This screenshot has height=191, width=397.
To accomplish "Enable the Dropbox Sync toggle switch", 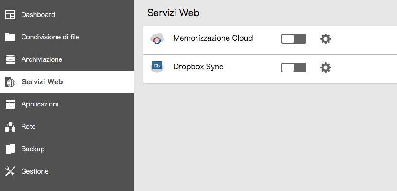I will (294, 68).
